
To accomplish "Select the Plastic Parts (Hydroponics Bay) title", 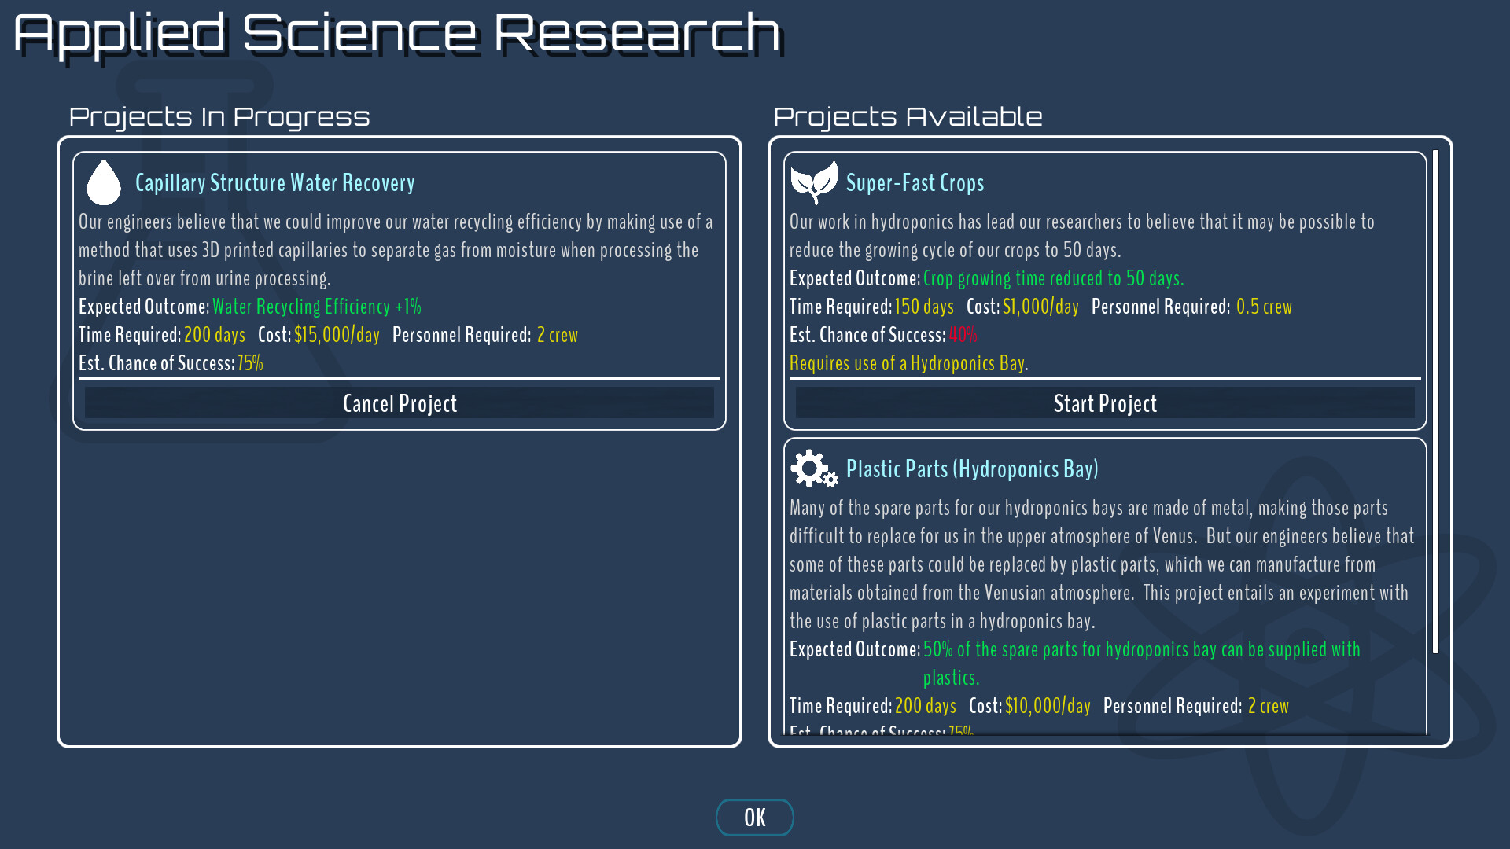I will coord(972,469).
